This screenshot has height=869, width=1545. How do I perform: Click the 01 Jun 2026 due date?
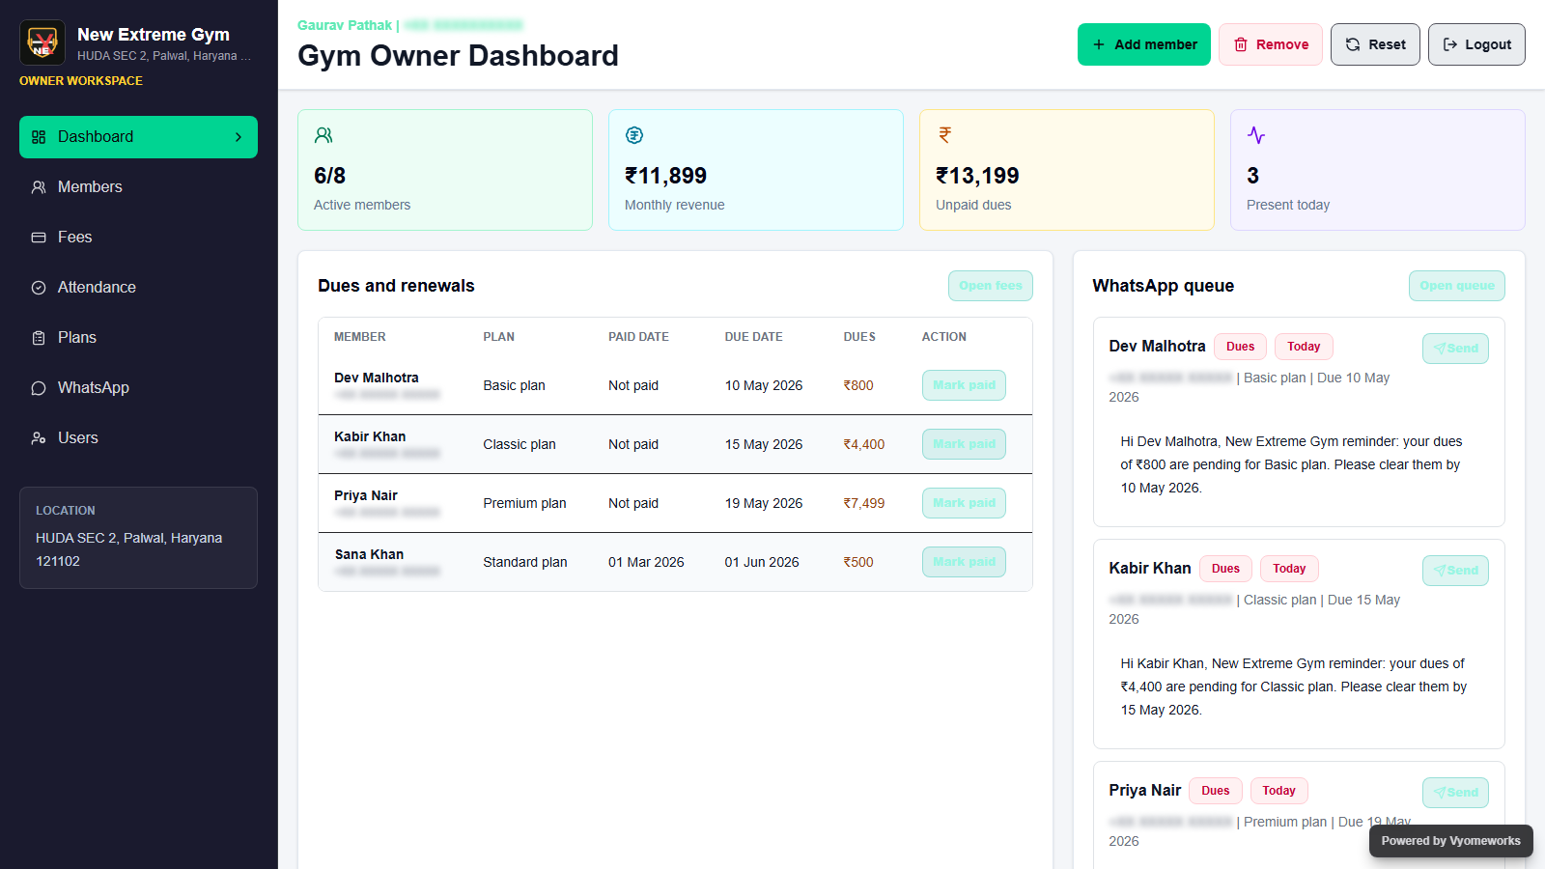click(762, 562)
